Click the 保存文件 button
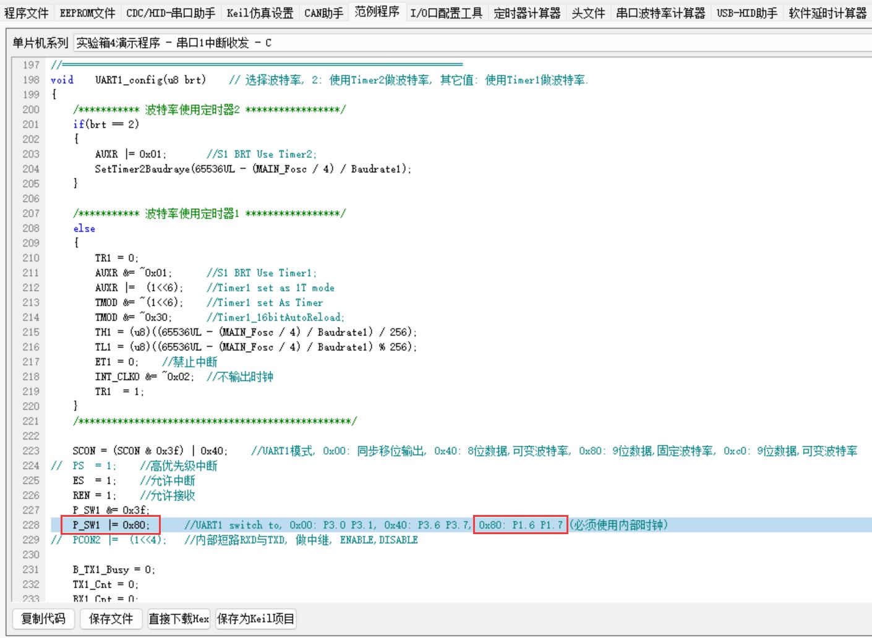Viewport: 872px width, 638px height. pyautogui.click(x=111, y=619)
